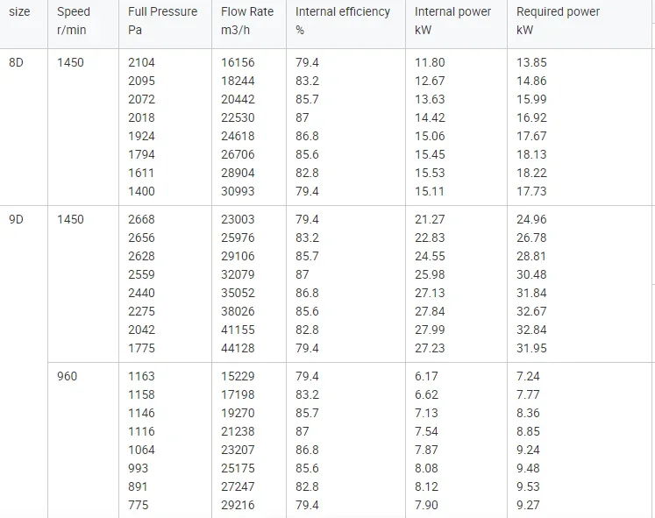Click the full pressure value 775
Screen dimensions: 655x518
click(139, 505)
